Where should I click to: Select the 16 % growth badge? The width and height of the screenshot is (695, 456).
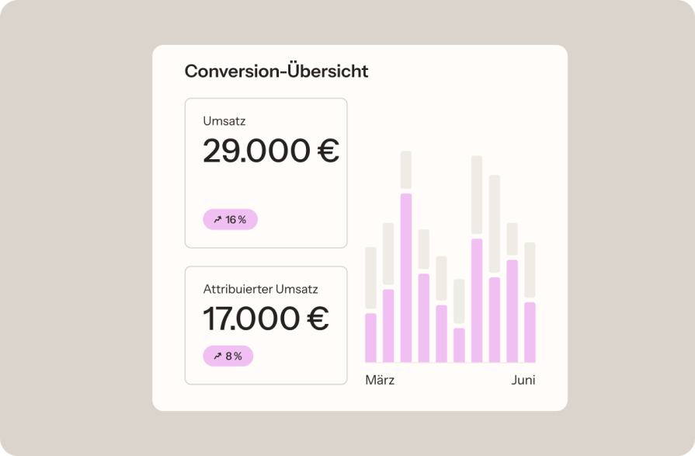(x=230, y=220)
